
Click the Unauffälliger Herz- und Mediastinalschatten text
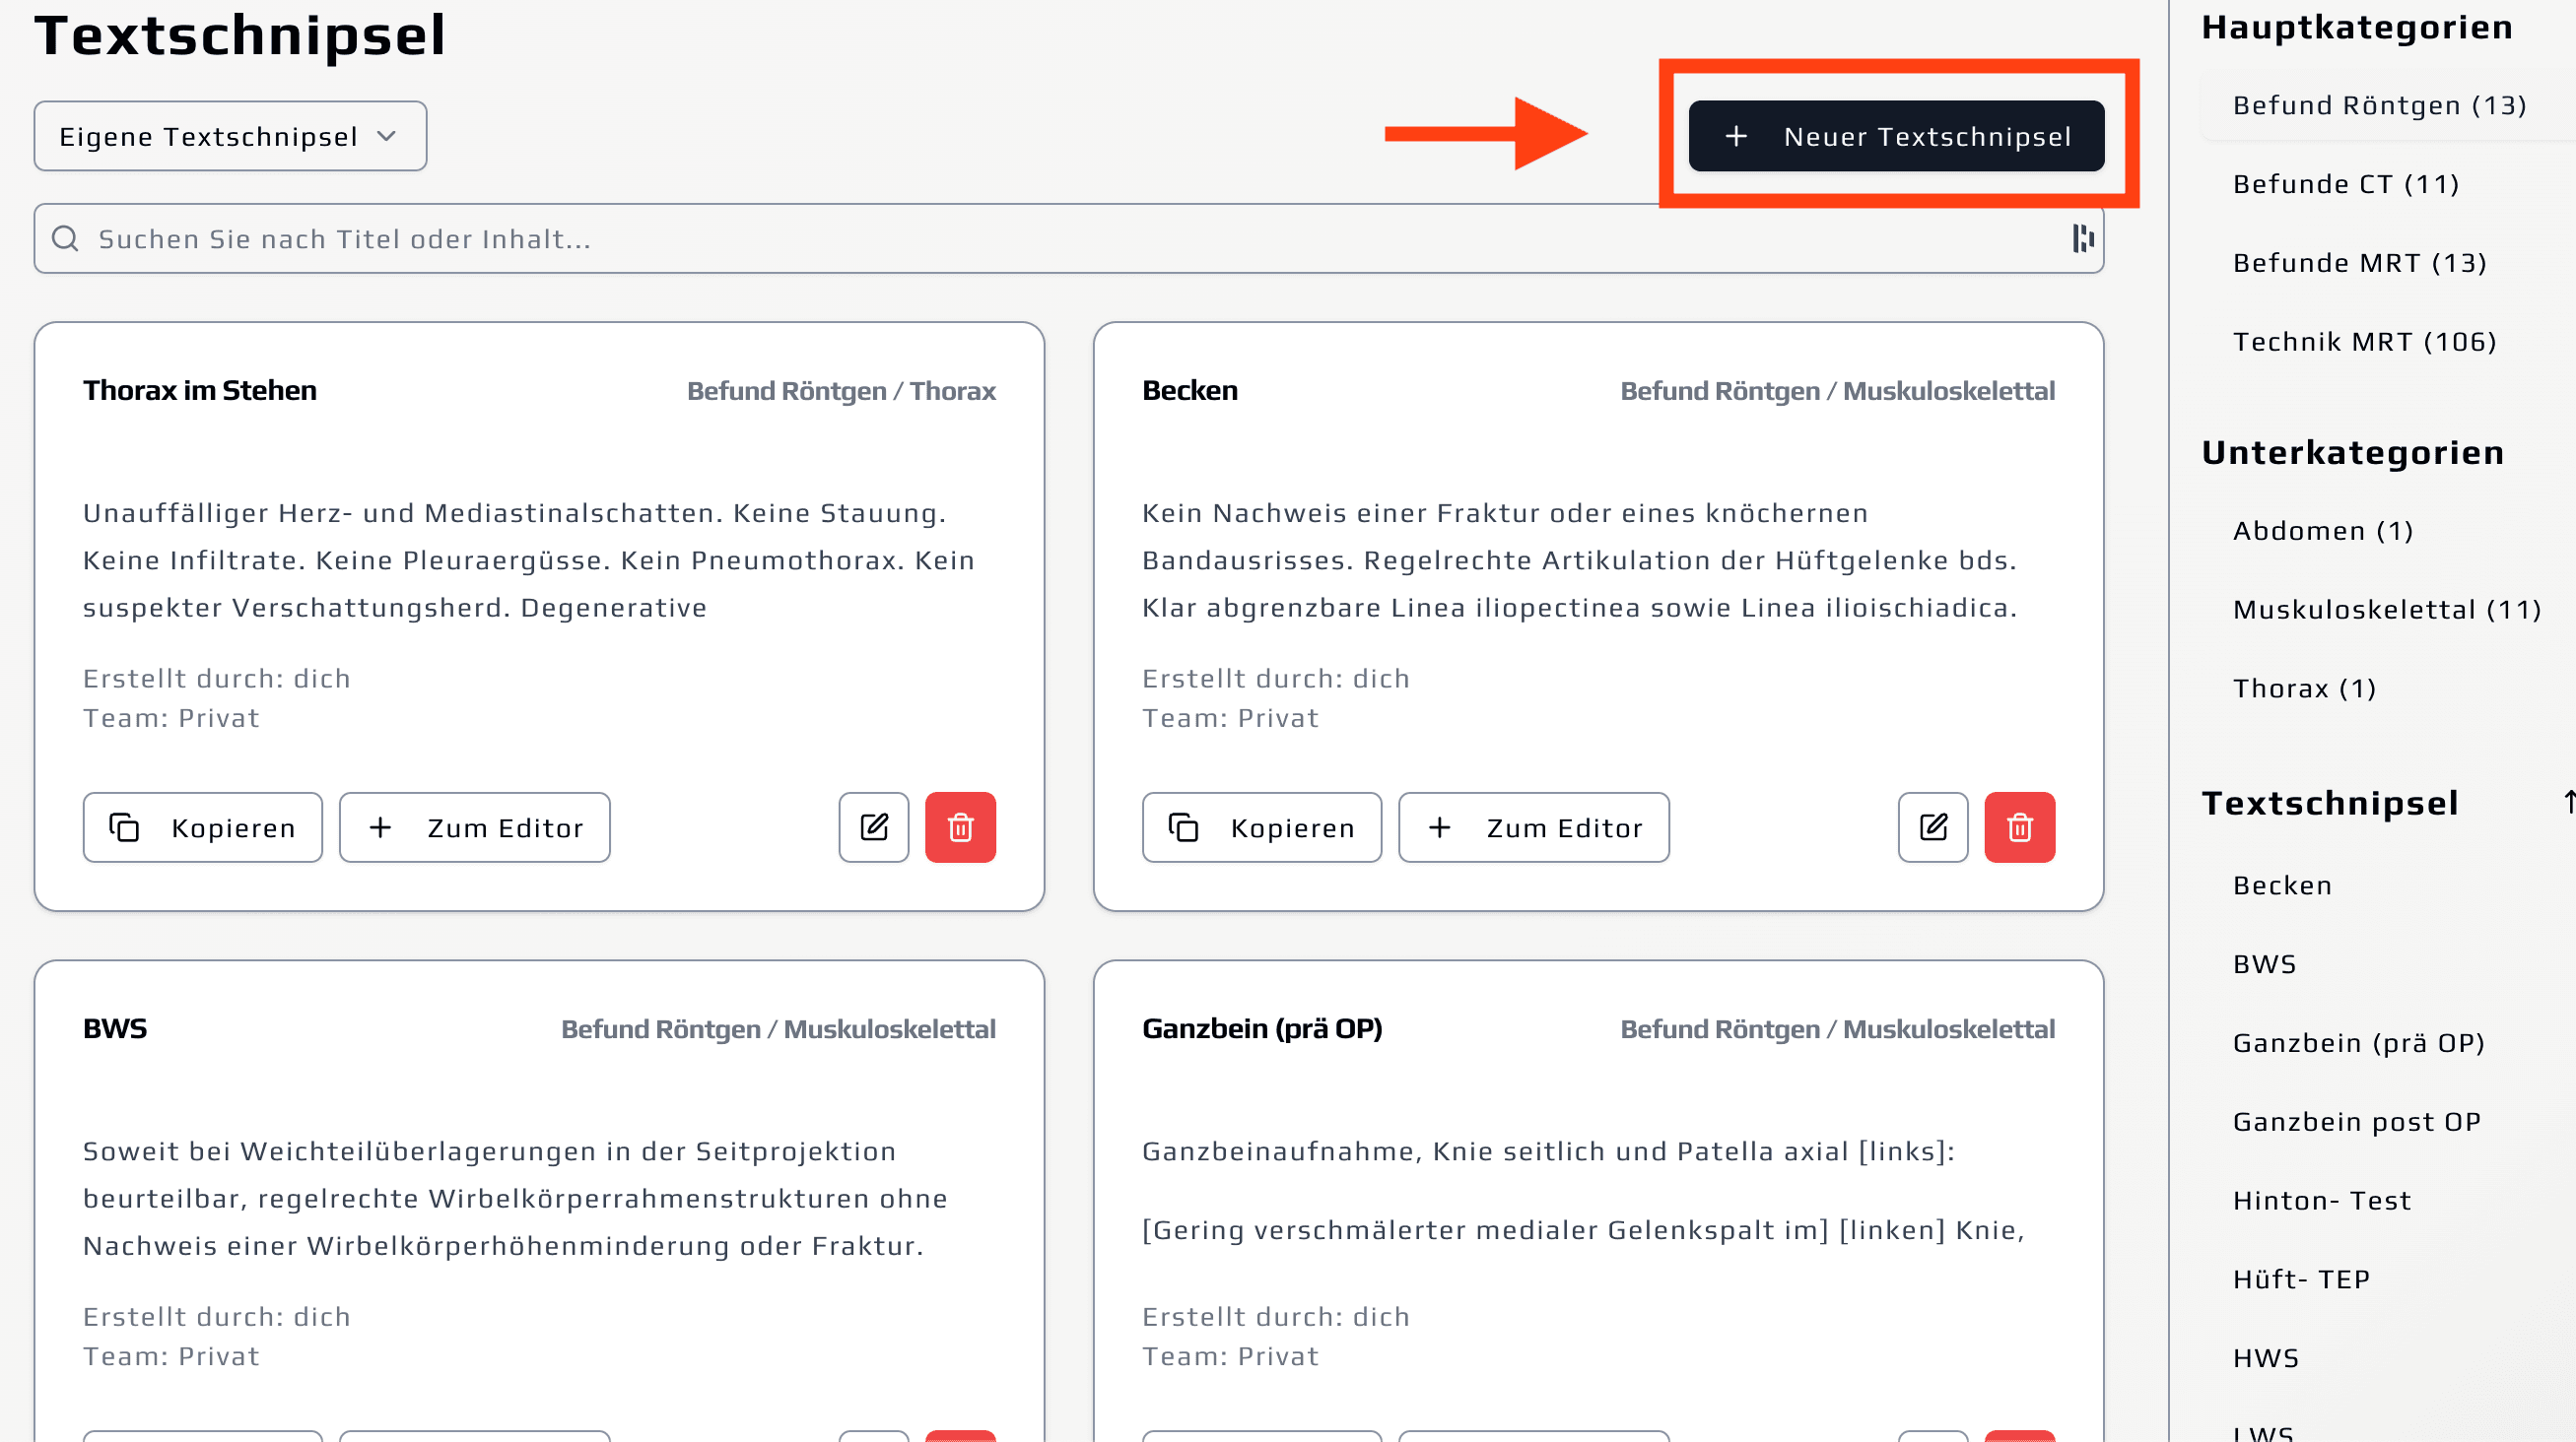[530, 560]
